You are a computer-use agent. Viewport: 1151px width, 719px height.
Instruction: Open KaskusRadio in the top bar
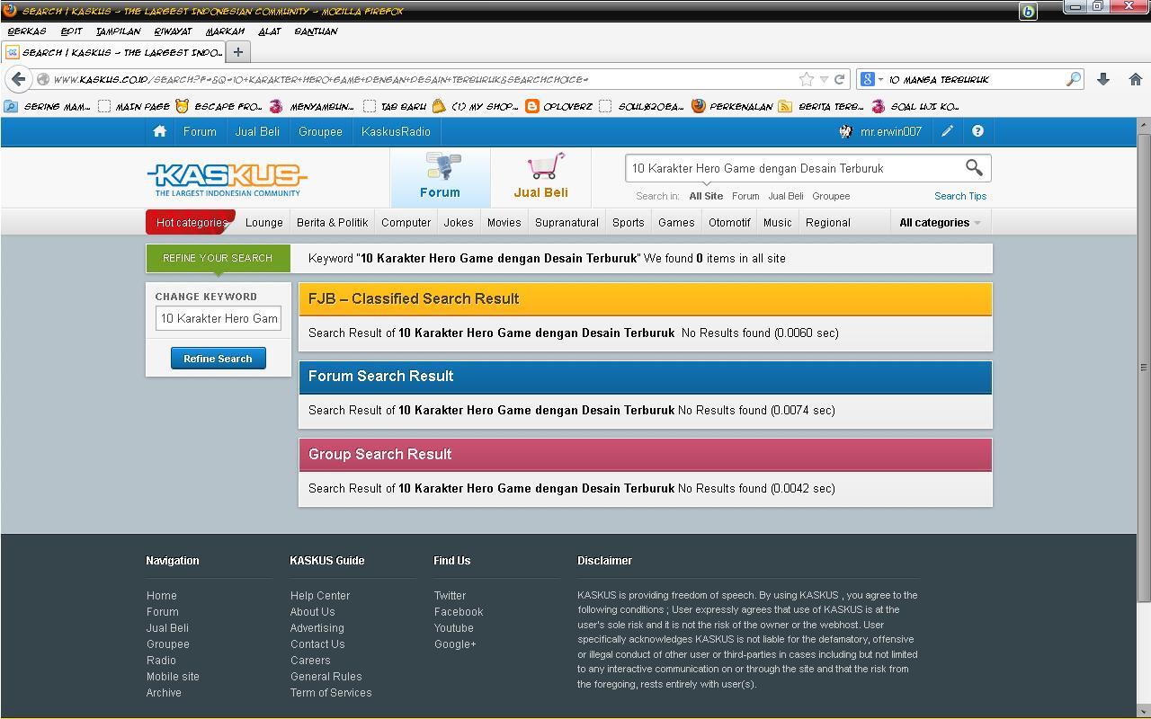pyautogui.click(x=396, y=131)
